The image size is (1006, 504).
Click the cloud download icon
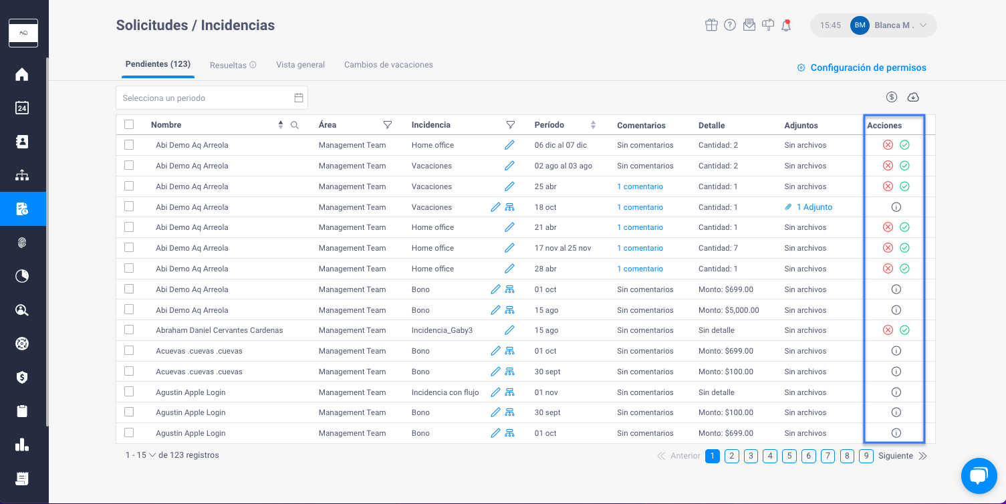(913, 98)
